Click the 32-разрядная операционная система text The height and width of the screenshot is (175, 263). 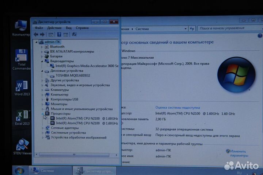click(184, 129)
